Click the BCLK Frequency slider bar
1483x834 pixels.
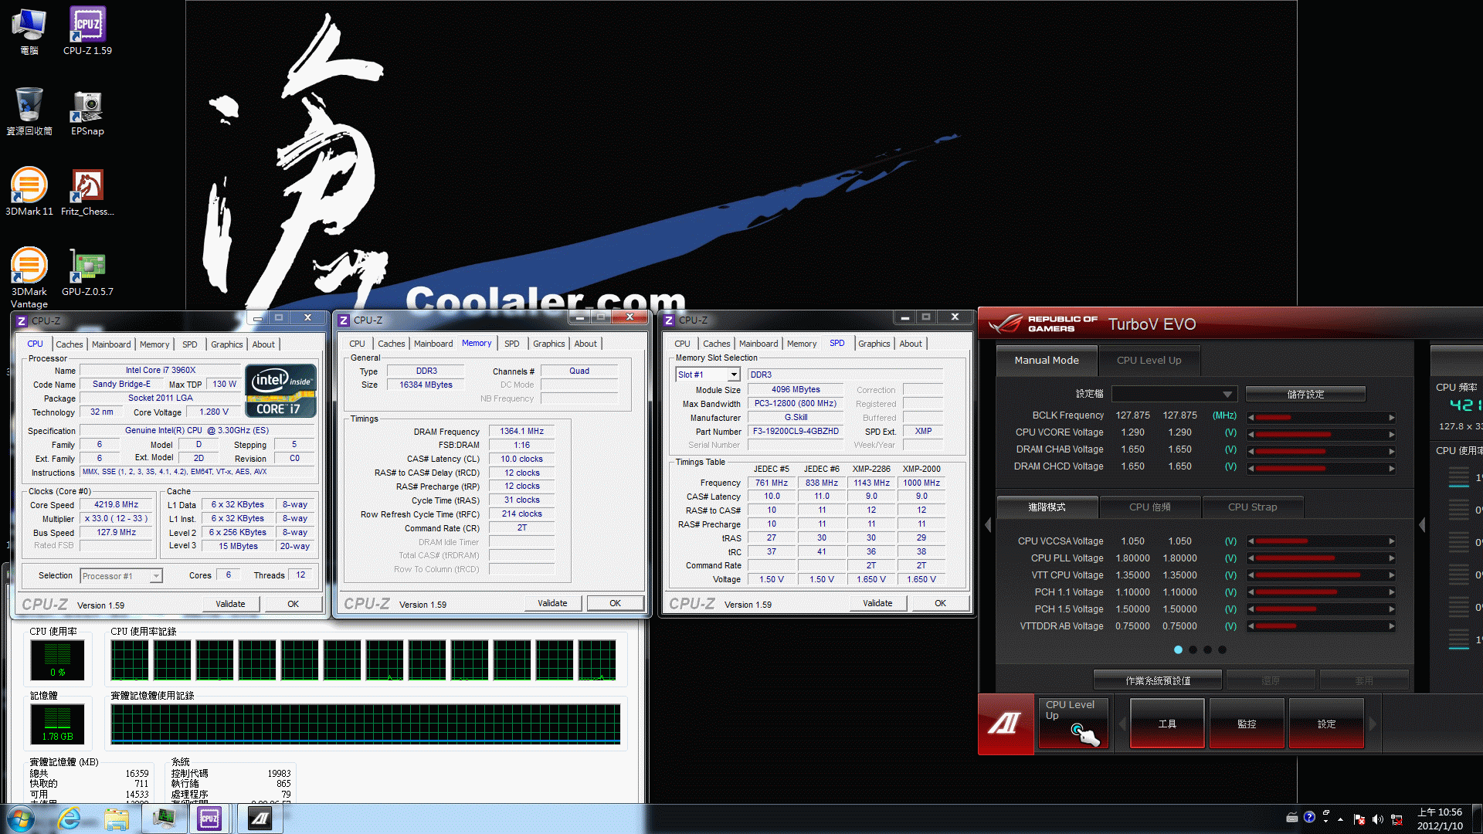tap(1321, 417)
